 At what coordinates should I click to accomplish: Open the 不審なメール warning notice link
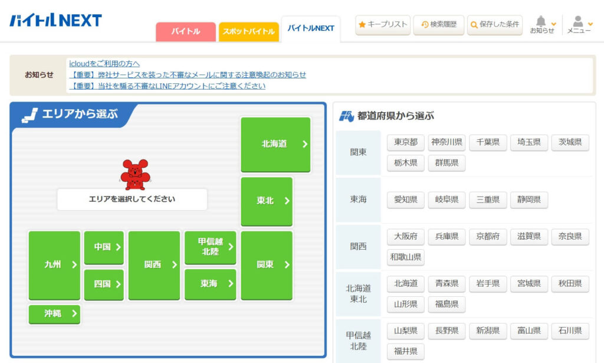(x=188, y=75)
